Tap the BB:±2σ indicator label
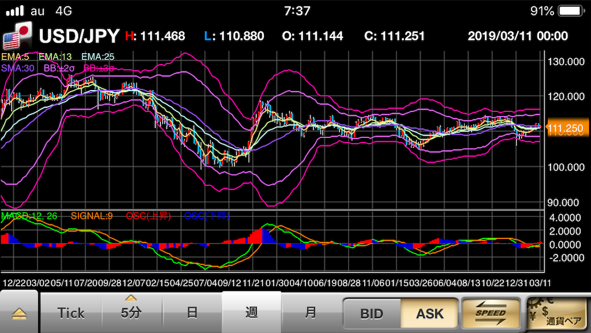 (x=59, y=68)
